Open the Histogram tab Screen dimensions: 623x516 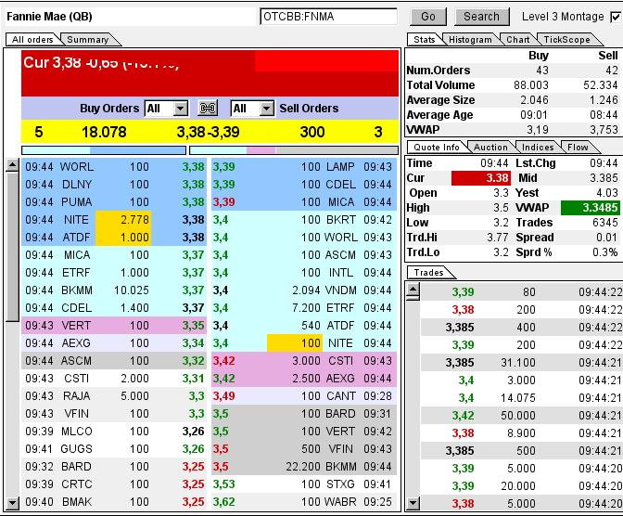tap(470, 39)
